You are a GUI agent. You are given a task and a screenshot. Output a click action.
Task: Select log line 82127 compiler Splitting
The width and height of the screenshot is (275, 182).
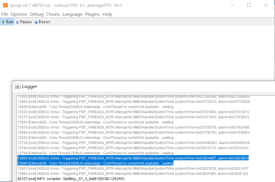[71, 179]
